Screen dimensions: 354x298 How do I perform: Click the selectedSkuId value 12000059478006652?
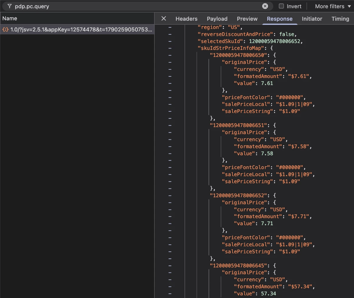(274, 41)
